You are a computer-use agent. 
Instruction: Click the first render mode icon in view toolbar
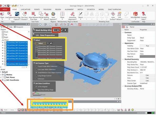(x=40, y=25)
